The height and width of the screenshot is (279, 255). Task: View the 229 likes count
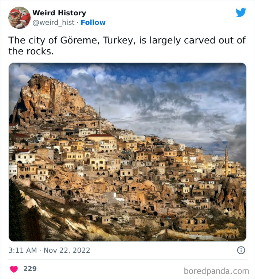[30, 269]
